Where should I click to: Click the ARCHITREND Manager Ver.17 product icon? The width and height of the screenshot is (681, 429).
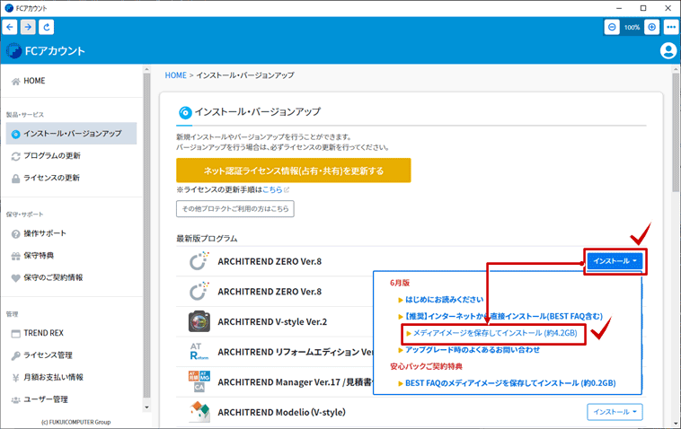(199, 381)
